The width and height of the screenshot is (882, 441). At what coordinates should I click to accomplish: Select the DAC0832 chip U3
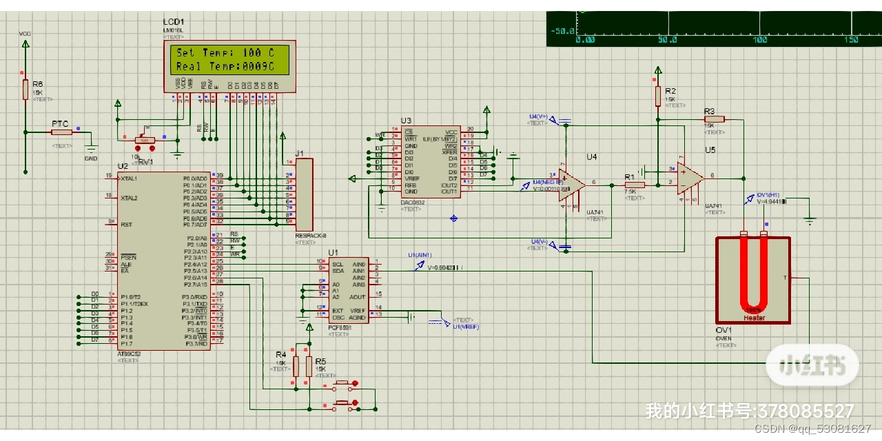430,162
